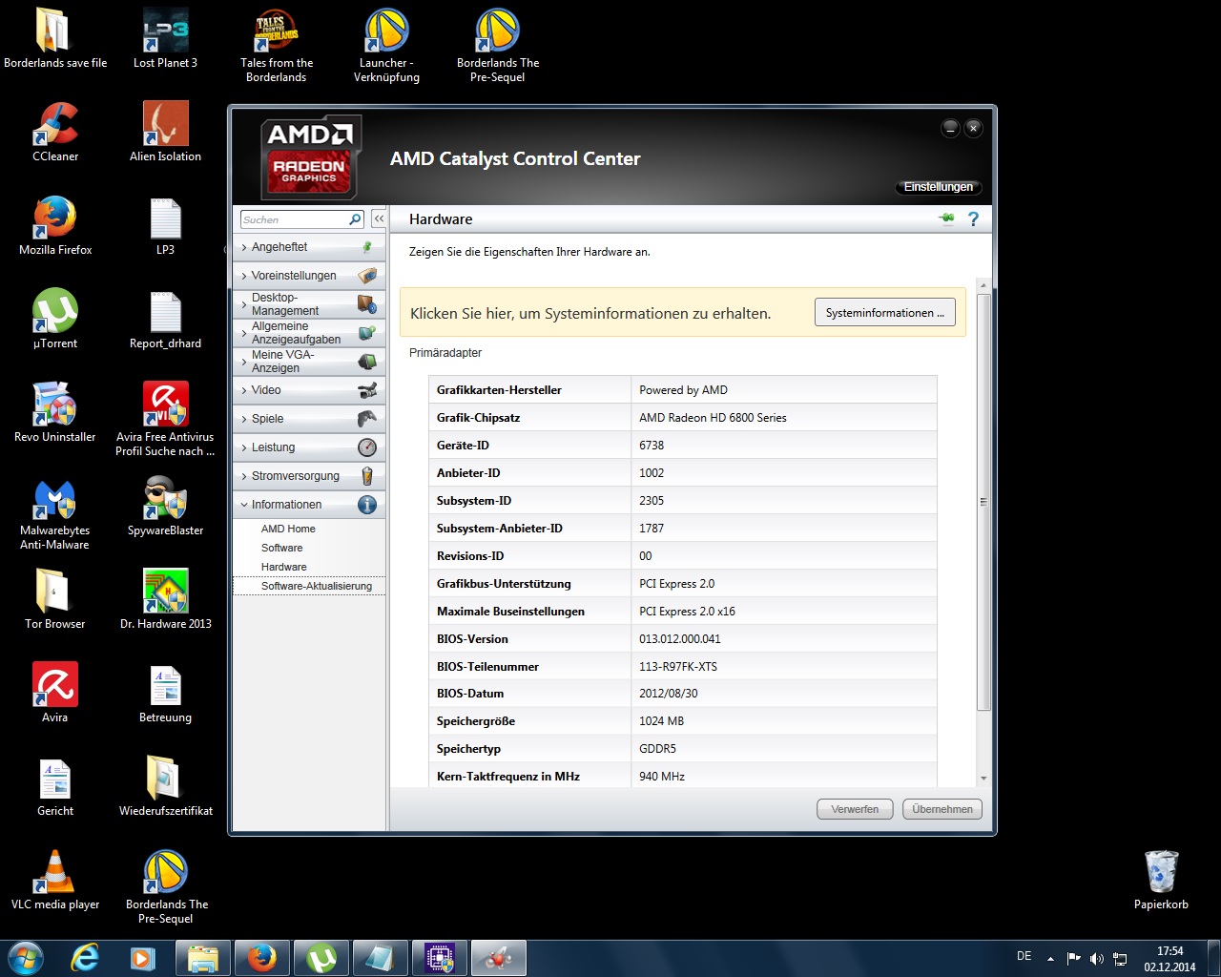The height and width of the screenshot is (977, 1221).
Task: Click the Allgemeine Anzeigeaufgaben display icon
Action: point(367,333)
